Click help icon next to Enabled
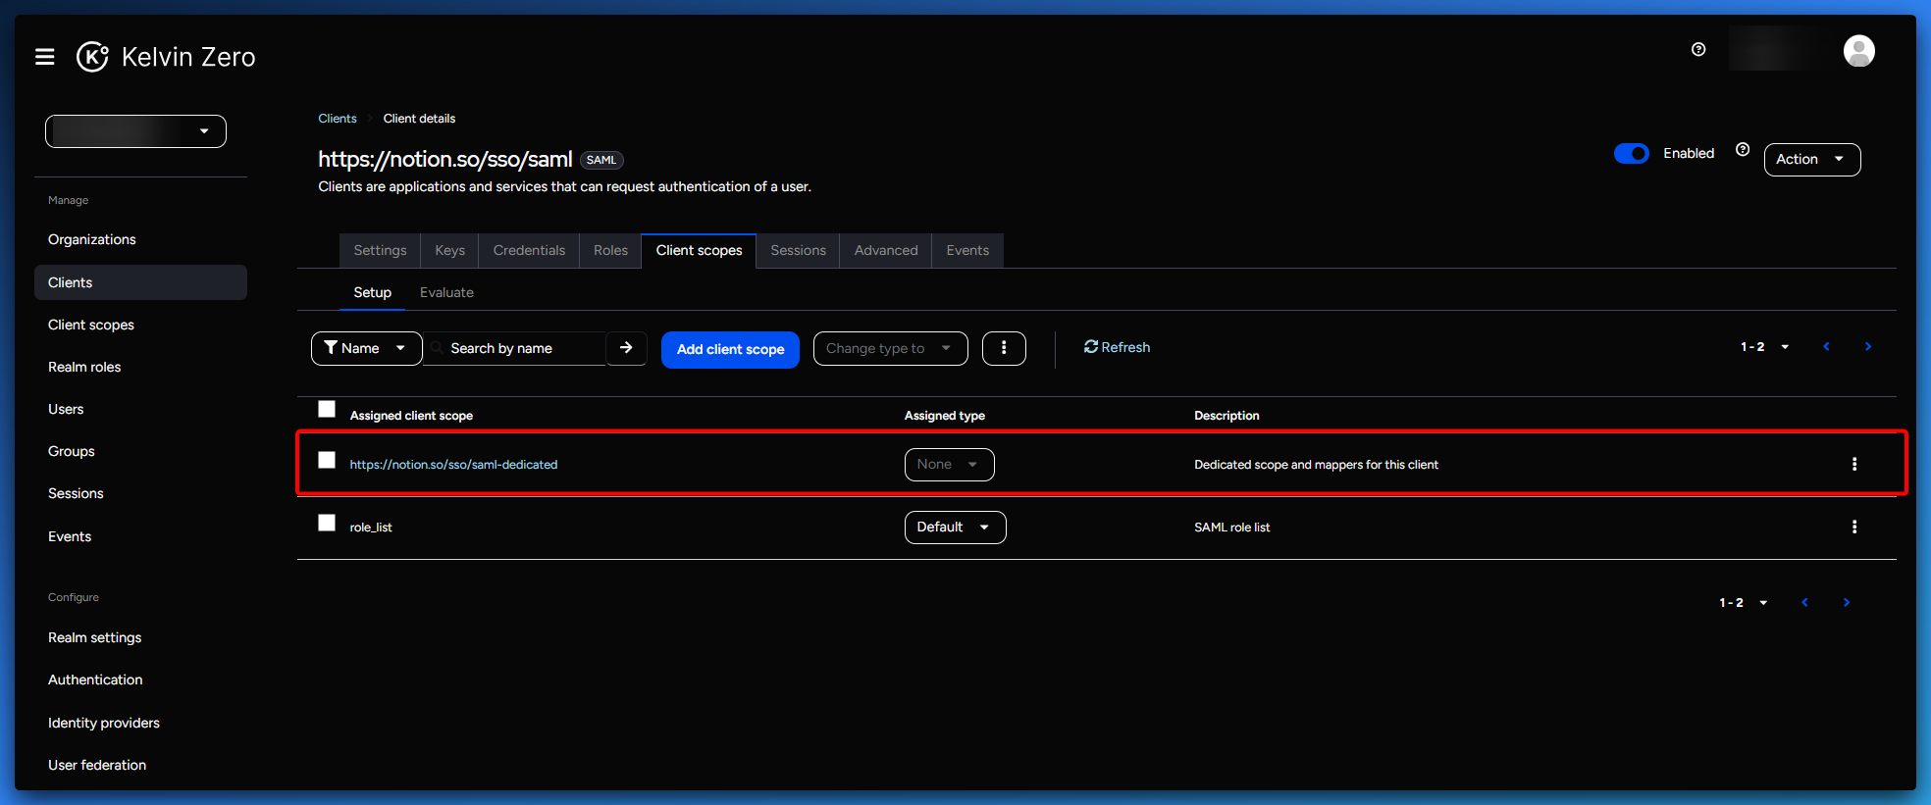Screen dimensions: 1931x805 1743,150
